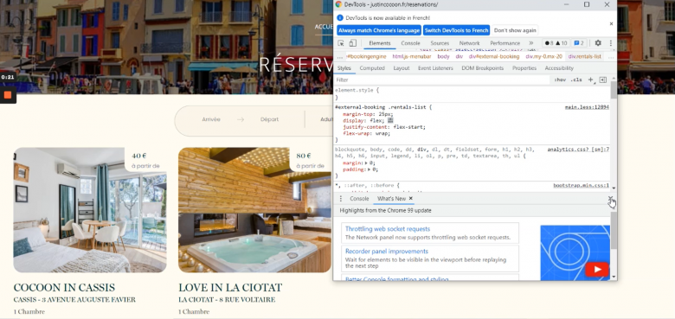This screenshot has width=675, height=319.
Task: Open bootstrap.min.css:1 source link
Action: pos(582,186)
